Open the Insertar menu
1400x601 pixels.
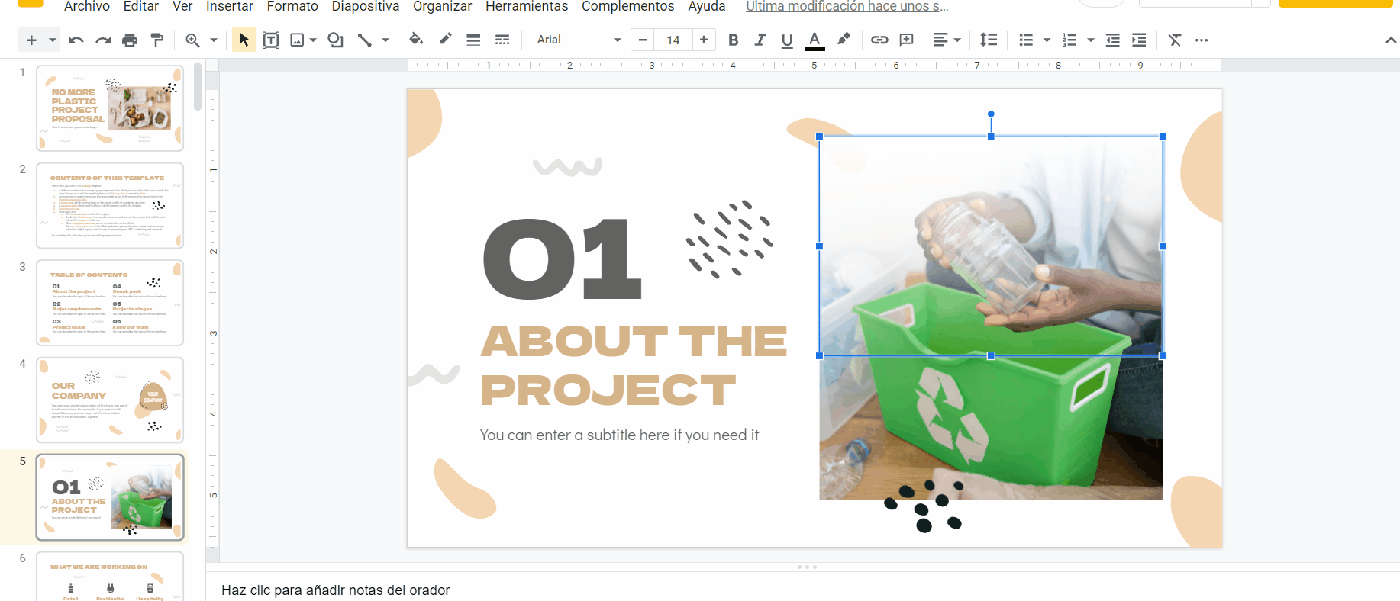pyautogui.click(x=230, y=6)
